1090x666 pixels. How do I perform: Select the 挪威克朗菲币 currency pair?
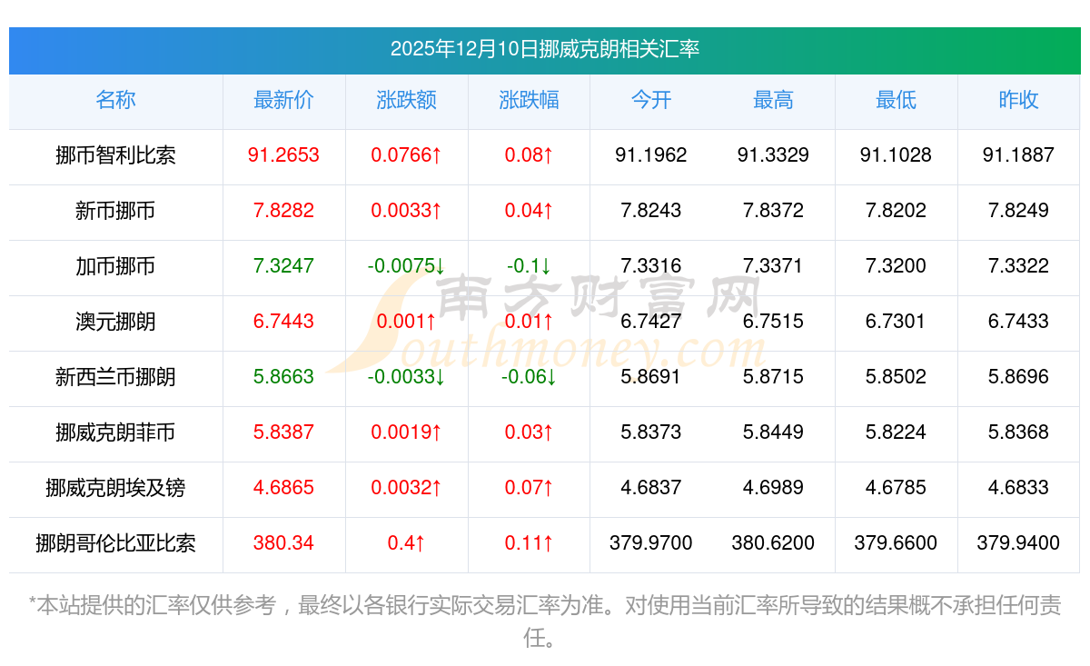[115, 432]
